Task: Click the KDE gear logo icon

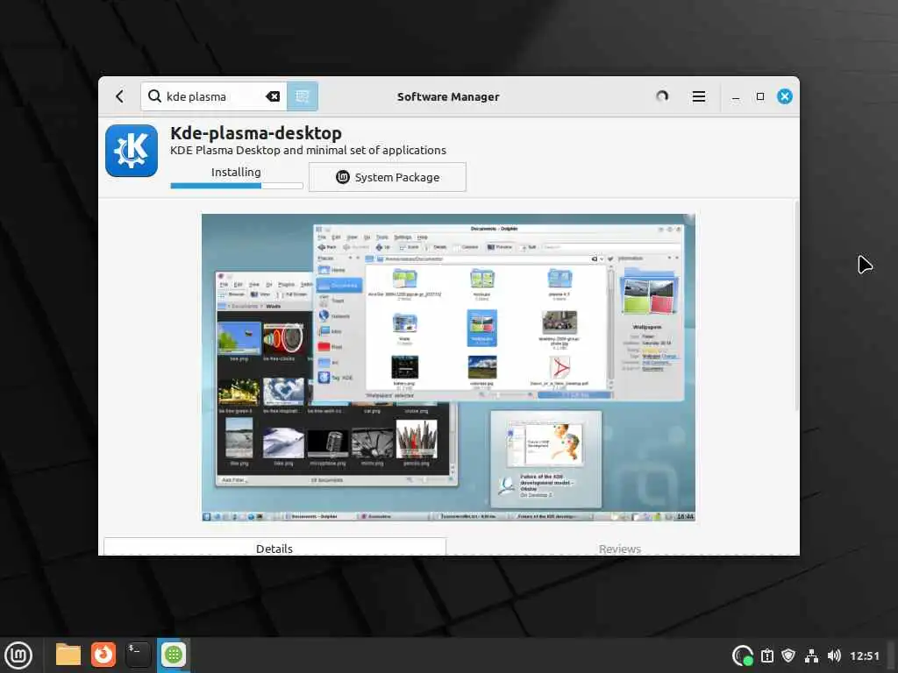Action: [132, 151]
